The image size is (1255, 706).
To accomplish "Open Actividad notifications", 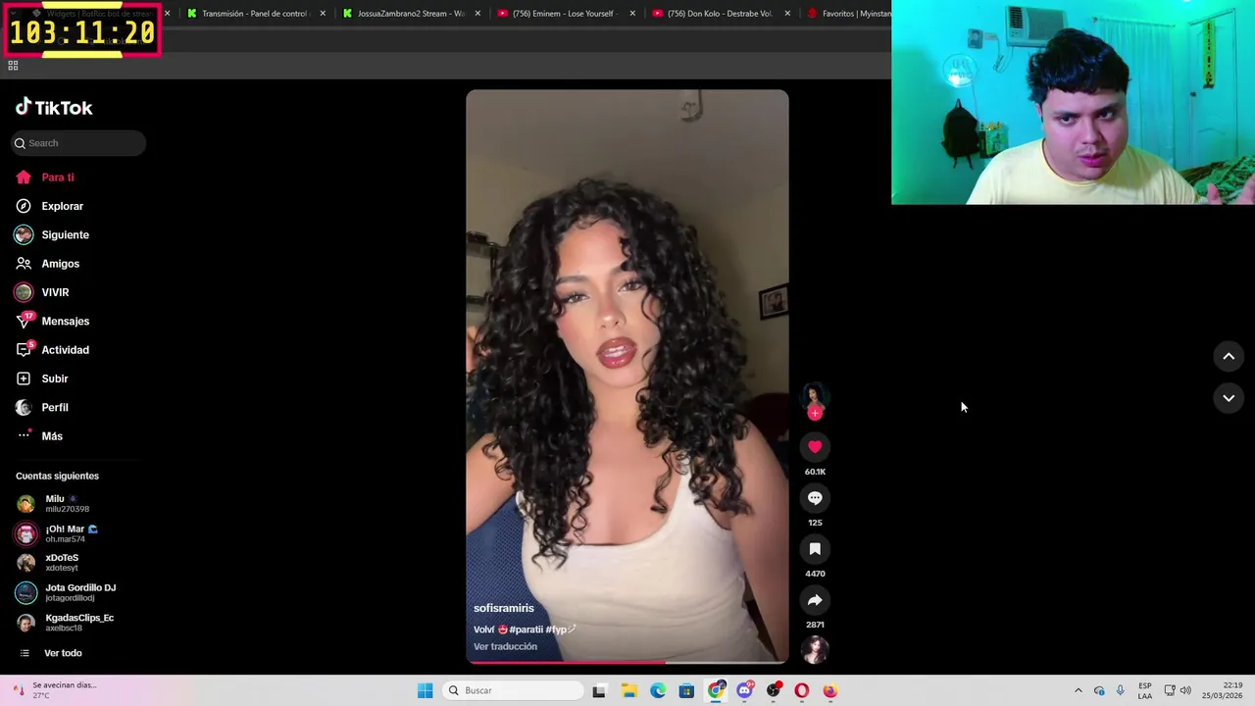I will (x=53, y=350).
